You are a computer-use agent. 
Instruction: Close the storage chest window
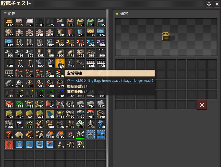217,4
